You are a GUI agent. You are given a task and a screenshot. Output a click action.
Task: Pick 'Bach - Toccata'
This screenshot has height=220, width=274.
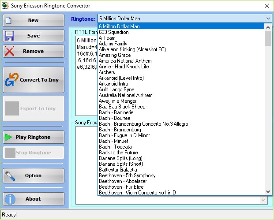[181, 147]
